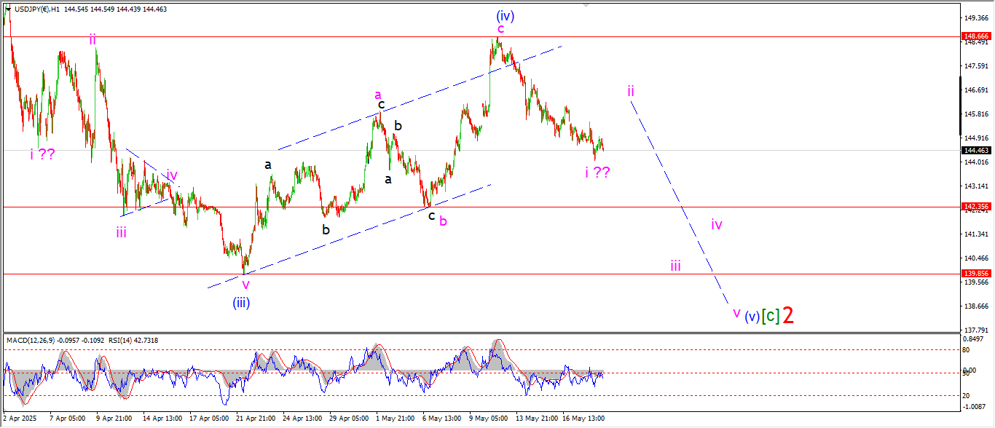
Task: Click the pink c label under (iv)
Action: pos(500,29)
